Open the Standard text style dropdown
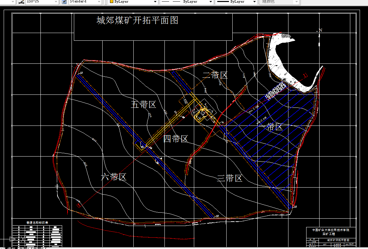This screenshot has height=249, width=368. click(98, 2)
